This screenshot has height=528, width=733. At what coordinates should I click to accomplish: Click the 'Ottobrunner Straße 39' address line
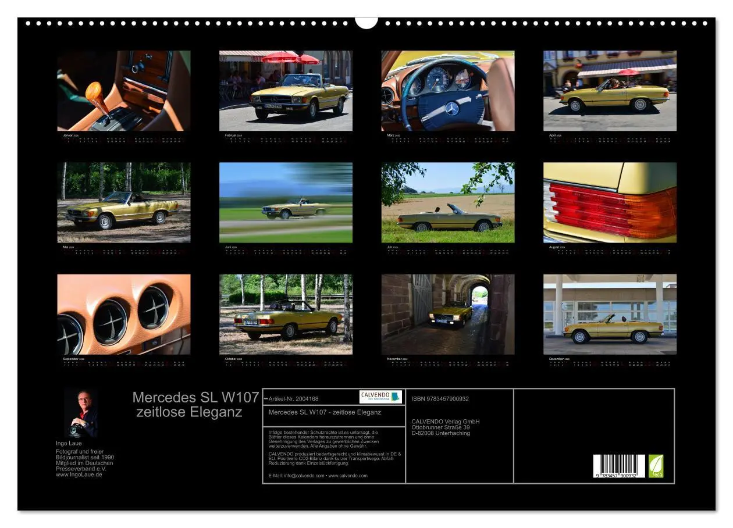440,427
